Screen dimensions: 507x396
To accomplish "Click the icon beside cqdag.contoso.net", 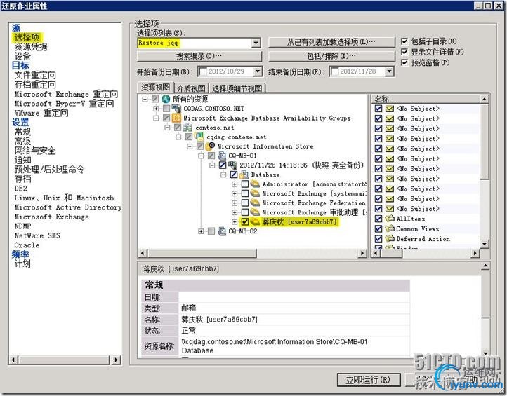I will 199,137.
